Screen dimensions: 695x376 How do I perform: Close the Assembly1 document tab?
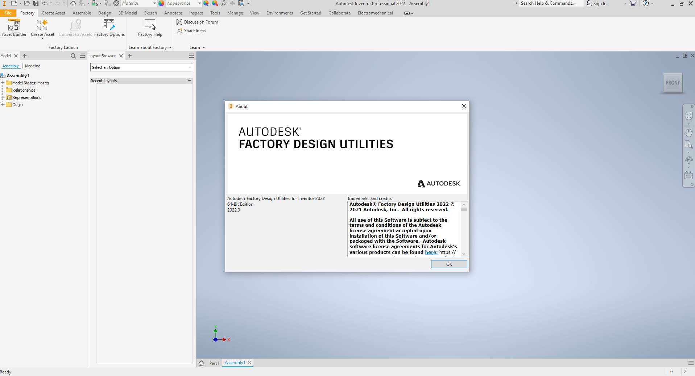pyautogui.click(x=249, y=363)
